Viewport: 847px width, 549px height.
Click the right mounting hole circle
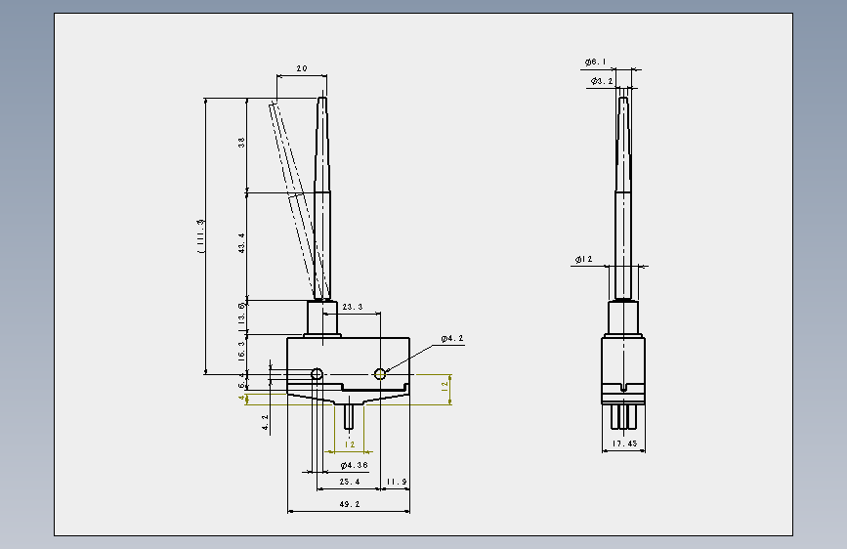coord(380,374)
